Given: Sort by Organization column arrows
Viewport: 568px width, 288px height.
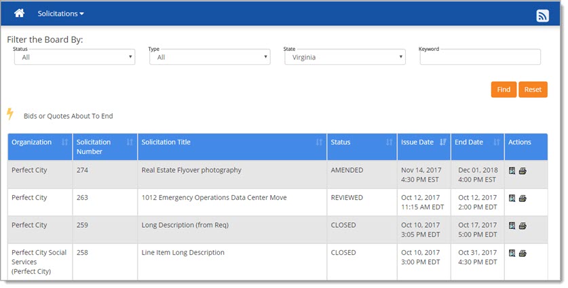Looking at the screenshot, I should pos(65,142).
